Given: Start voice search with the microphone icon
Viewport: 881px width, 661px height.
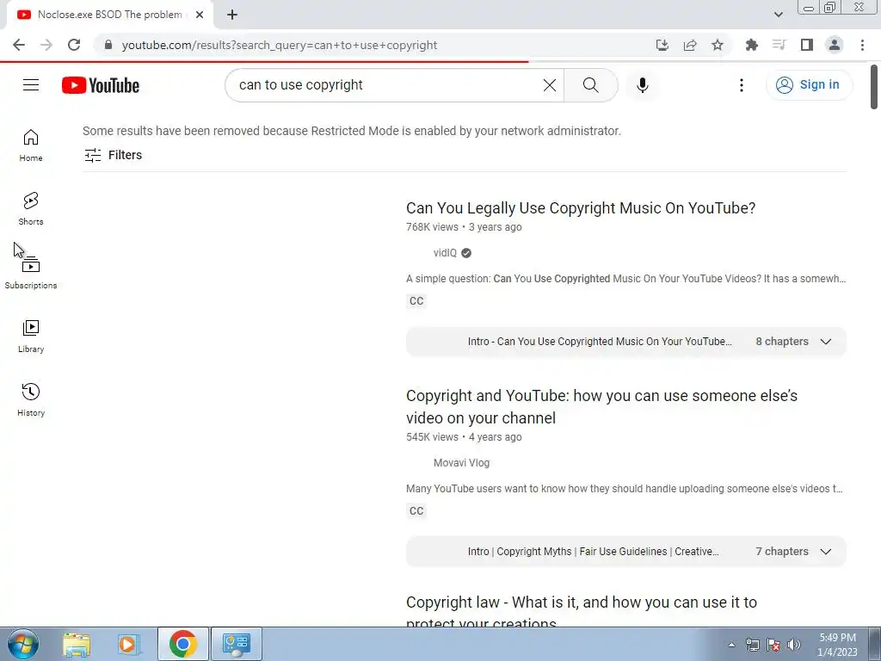Looking at the screenshot, I should [642, 85].
